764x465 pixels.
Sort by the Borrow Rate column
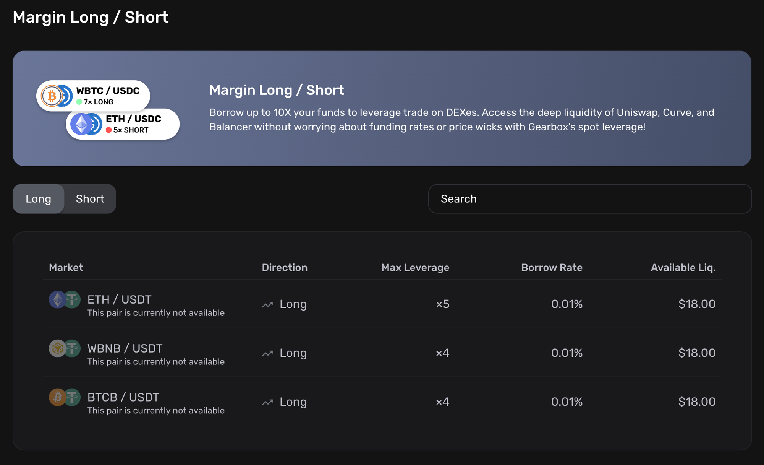(x=552, y=267)
